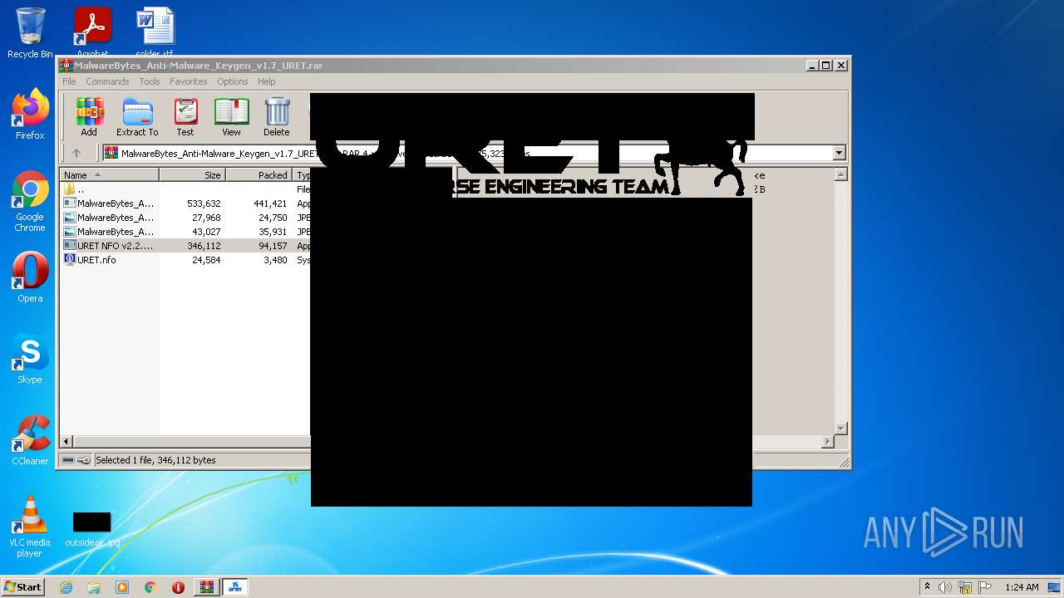Open Chrome from the taskbar

(150, 587)
